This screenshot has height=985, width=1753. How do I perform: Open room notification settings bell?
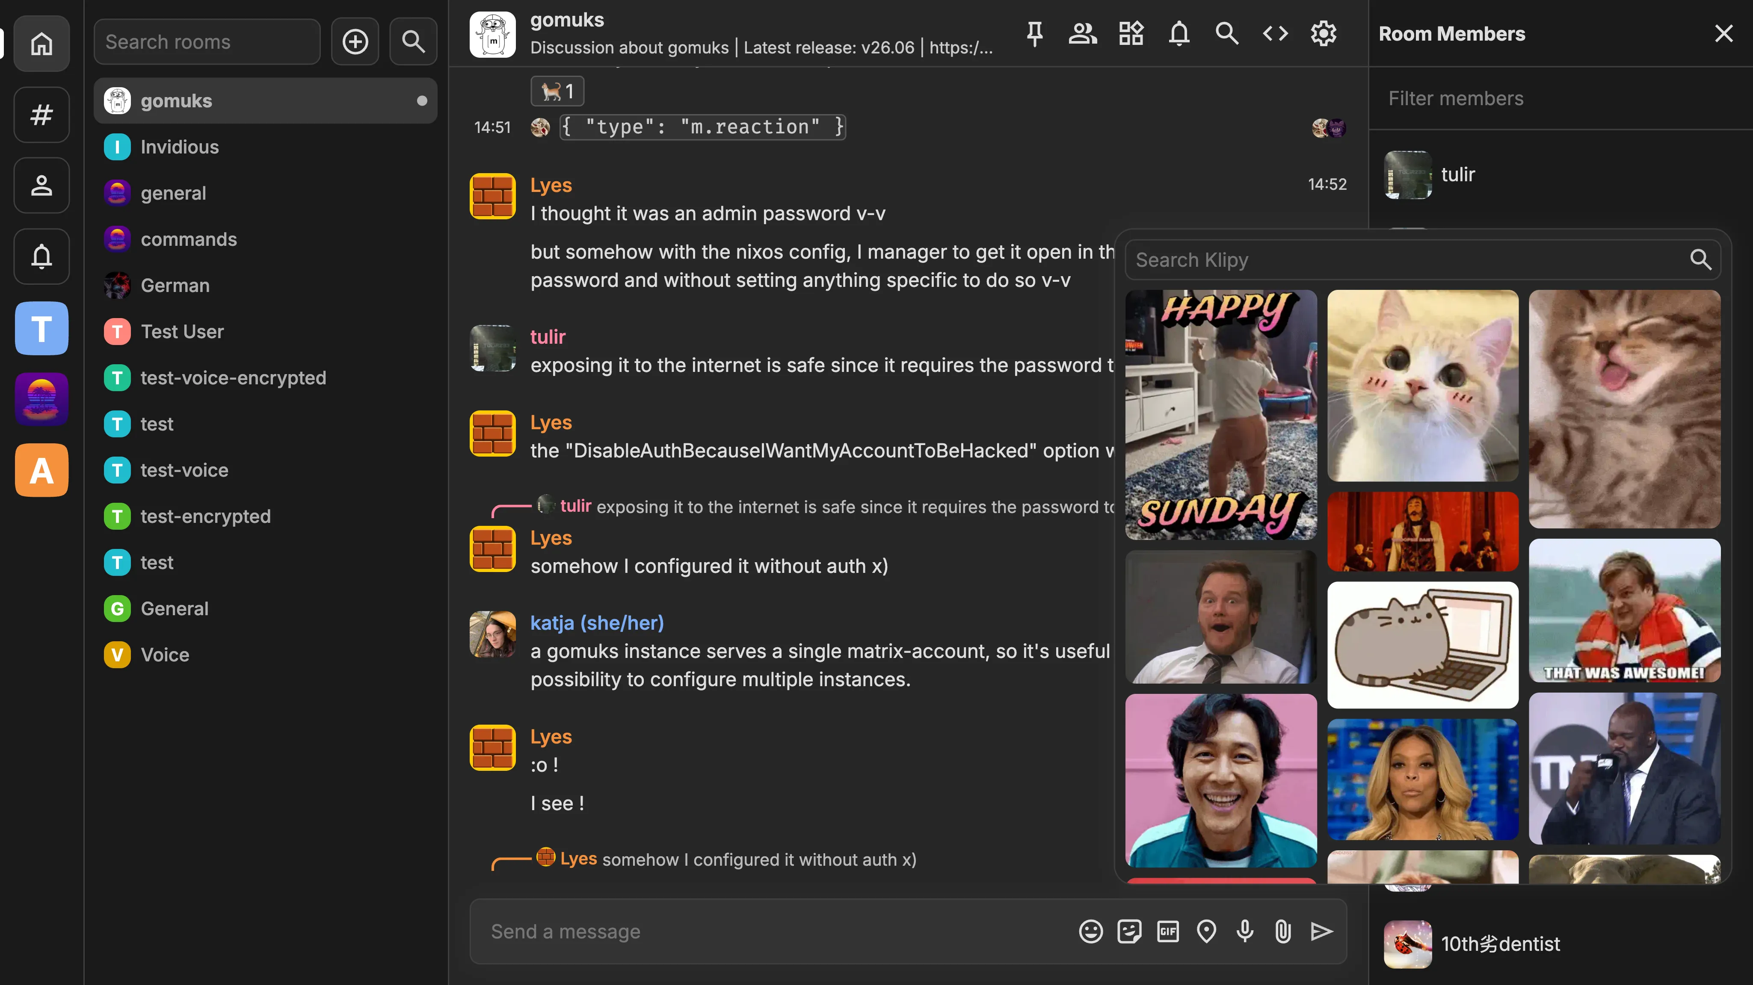[1179, 33]
